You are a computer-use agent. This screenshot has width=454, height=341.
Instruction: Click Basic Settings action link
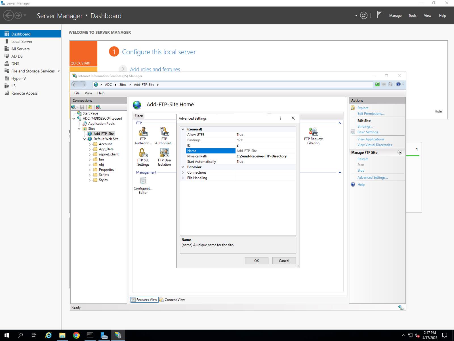tap(369, 132)
